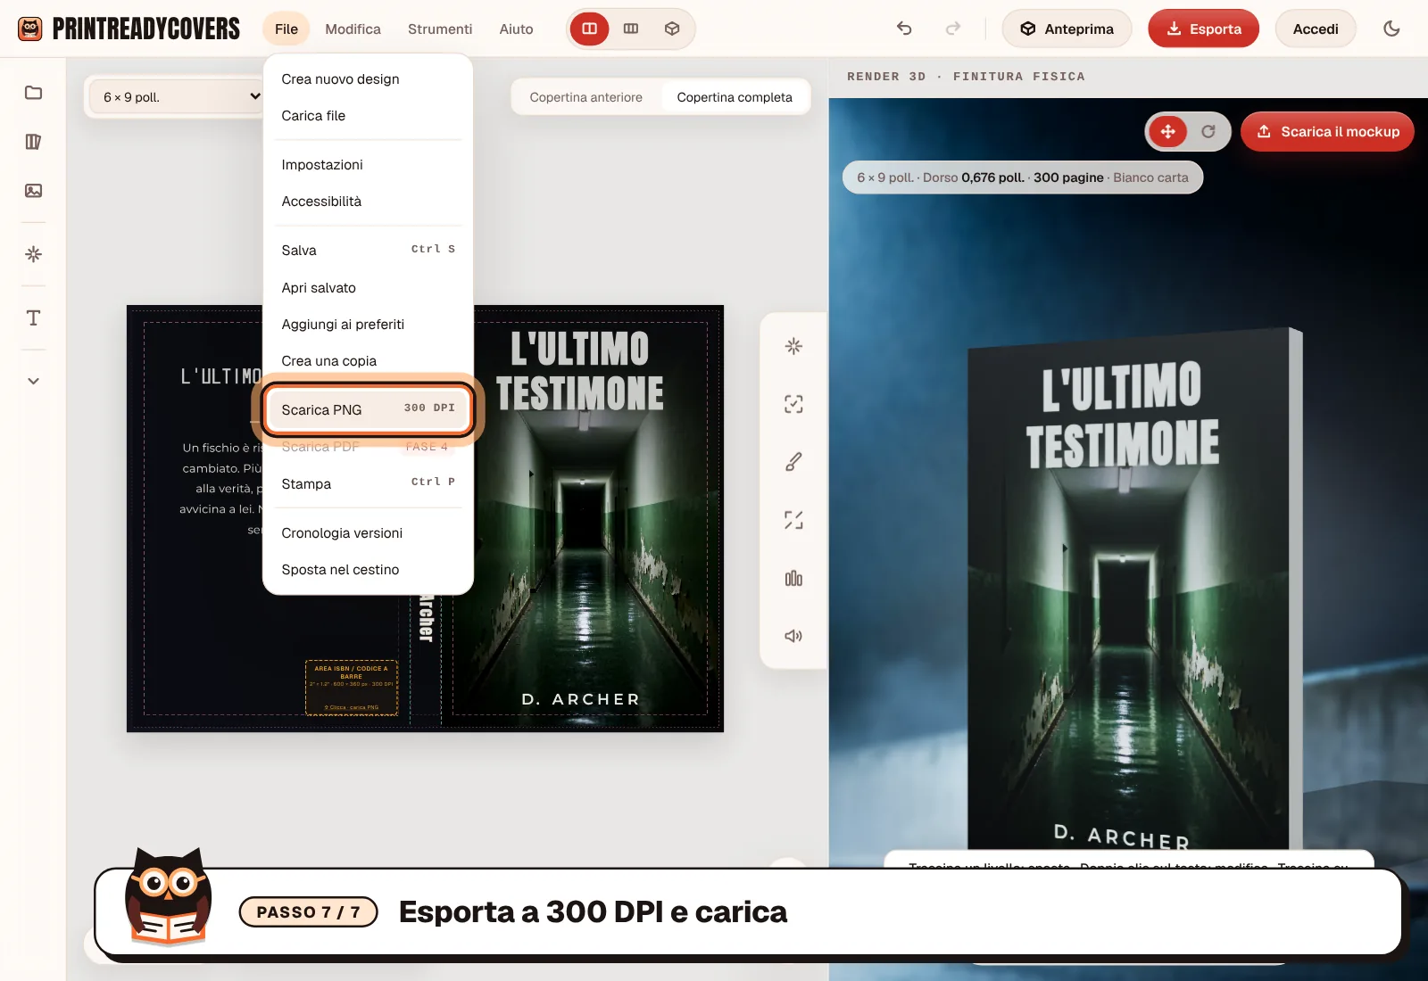Open the Strumenti menu
1428x981 pixels.
click(x=440, y=29)
